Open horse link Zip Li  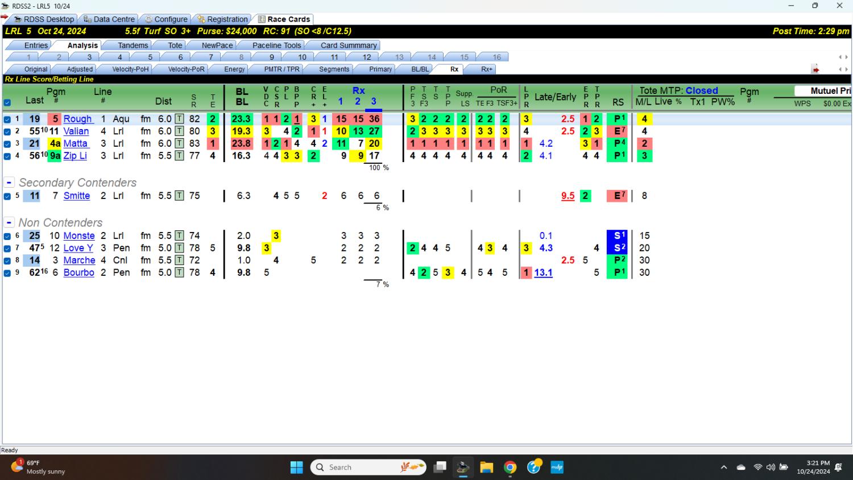(75, 155)
